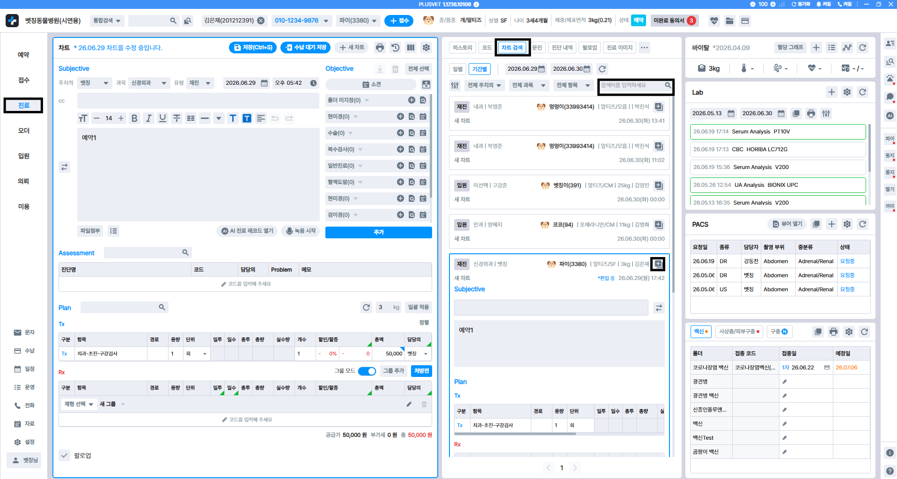Add the 파이(3380) chart result using its plus icon
The height and width of the screenshot is (479, 897).
coord(658,264)
